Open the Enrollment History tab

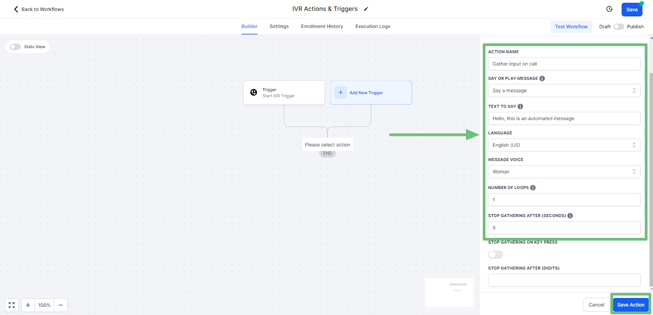(x=322, y=27)
